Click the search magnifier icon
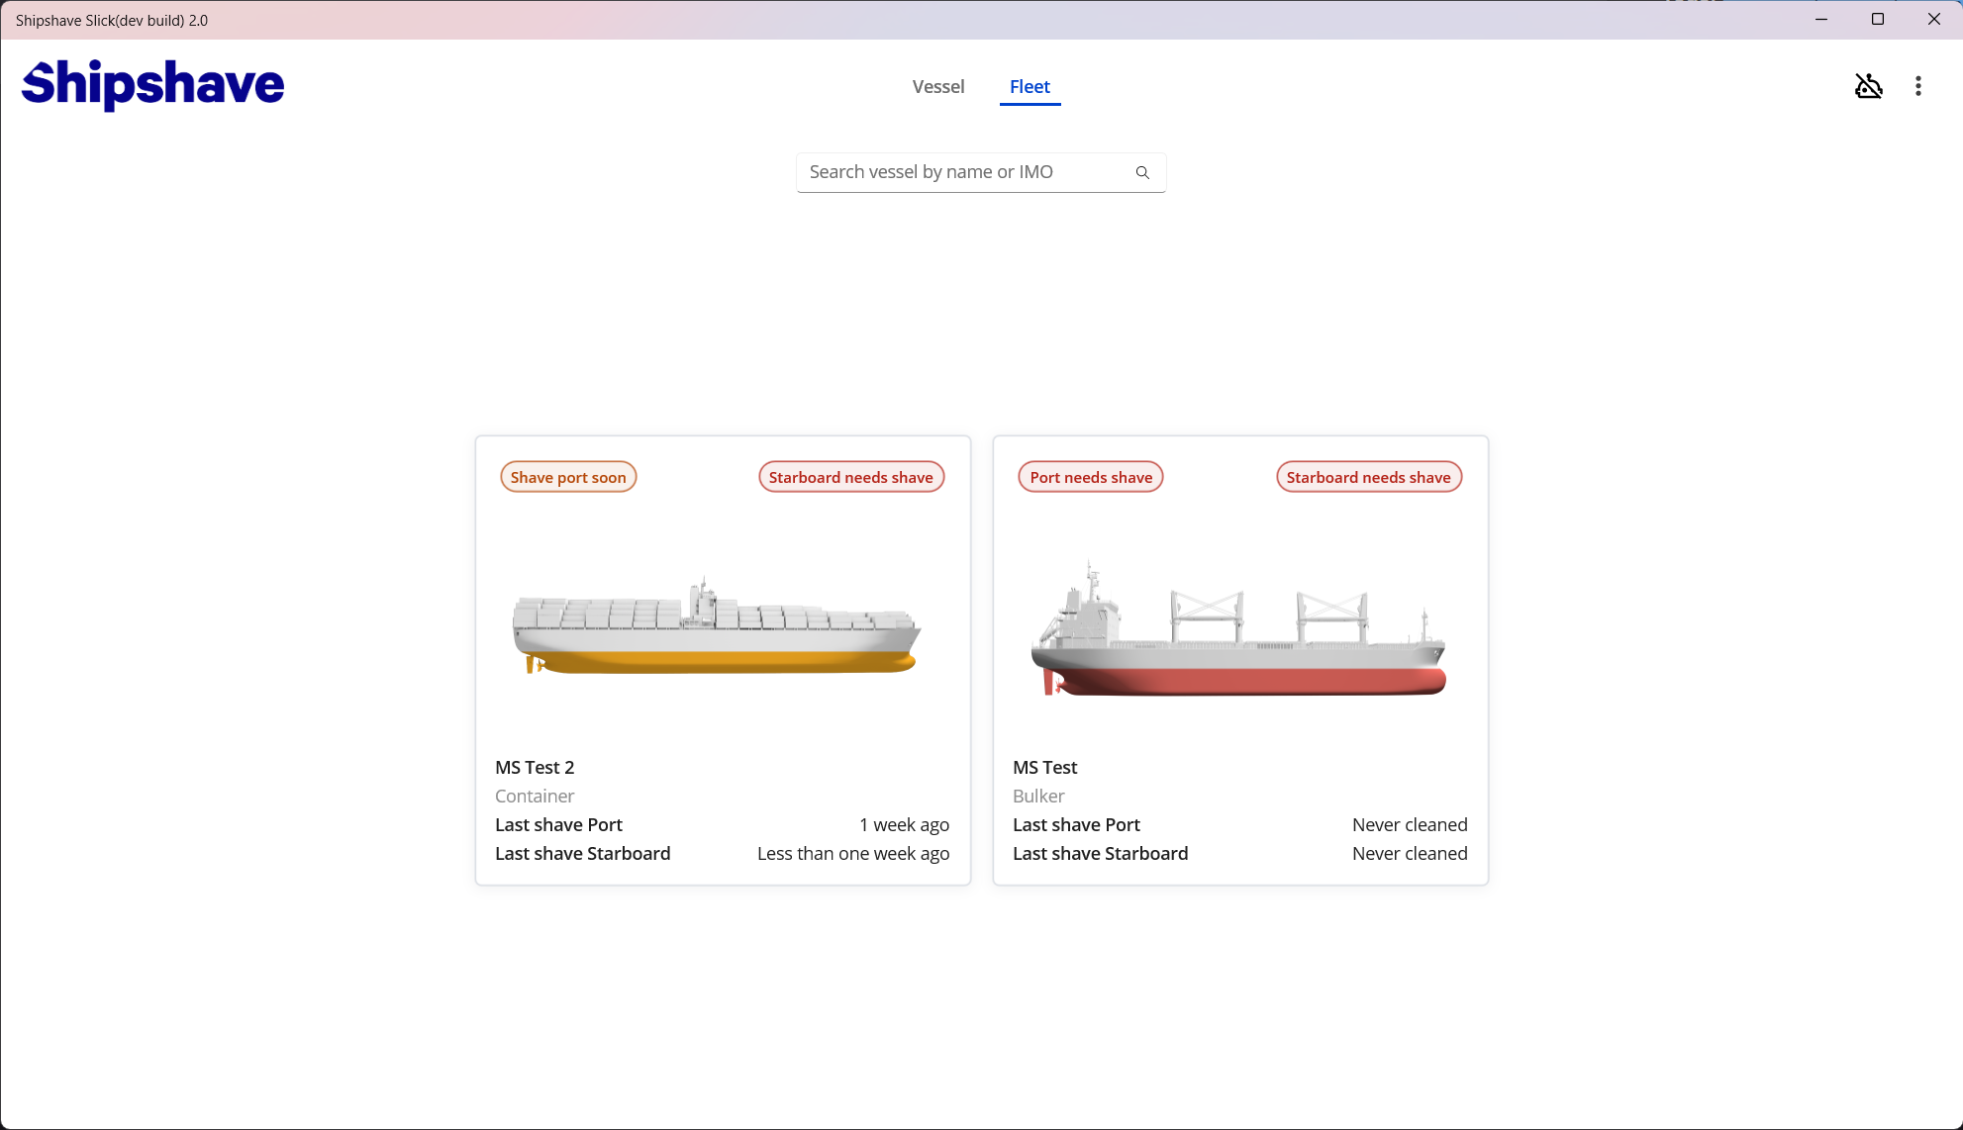Viewport: 1963px width, 1130px height. pyautogui.click(x=1142, y=171)
